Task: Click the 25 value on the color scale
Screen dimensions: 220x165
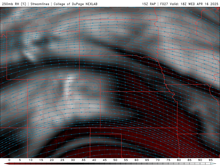Action: pyautogui.click(x=62, y=160)
